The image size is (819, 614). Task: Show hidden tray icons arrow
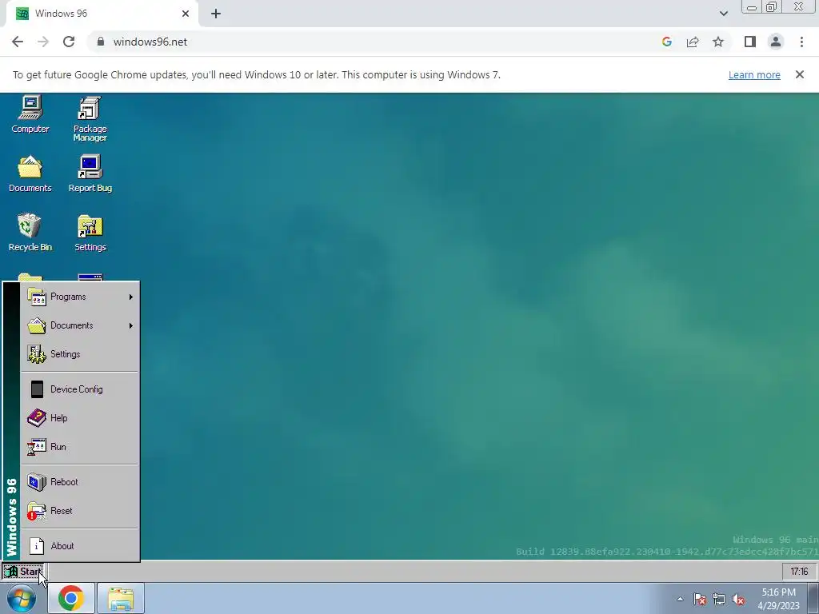(x=680, y=599)
